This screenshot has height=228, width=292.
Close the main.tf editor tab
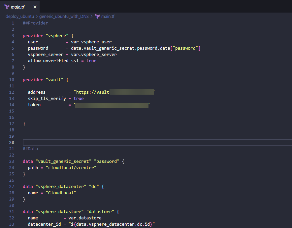[x=35, y=7]
